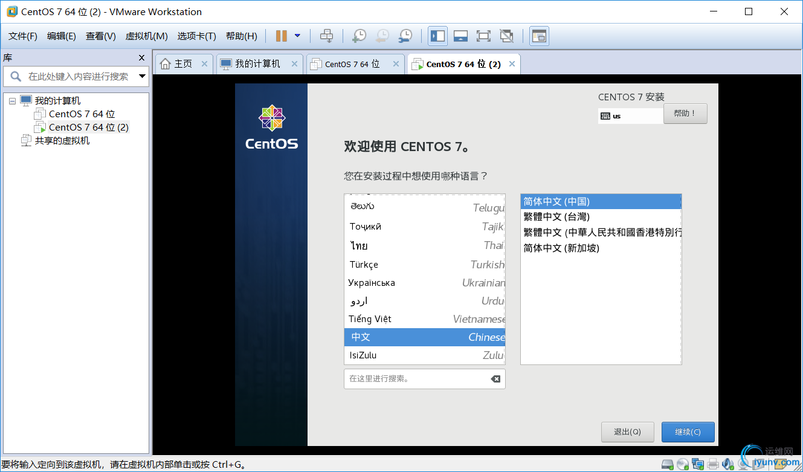This screenshot has width=803, height=472.
Task: Select 我的计算机 in the library tree
Action: [x=57, y=101]
